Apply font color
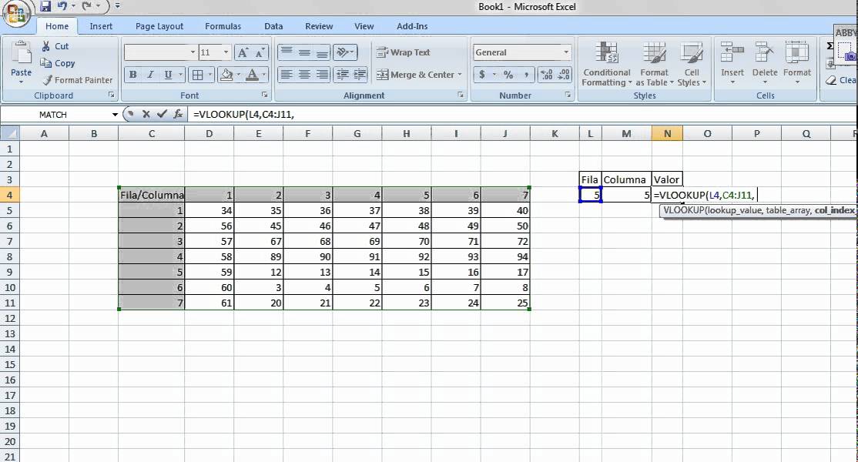Viewport: 858px width, 462px height. tap(253, 75)
